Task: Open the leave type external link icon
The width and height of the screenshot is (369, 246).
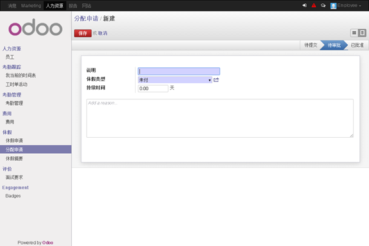Action: pyautogui.click(x=216, y=80)
